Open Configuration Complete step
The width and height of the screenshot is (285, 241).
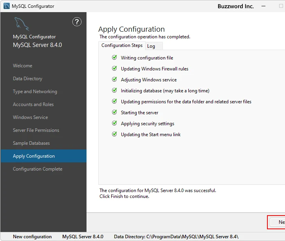click(x=38, y=169)
